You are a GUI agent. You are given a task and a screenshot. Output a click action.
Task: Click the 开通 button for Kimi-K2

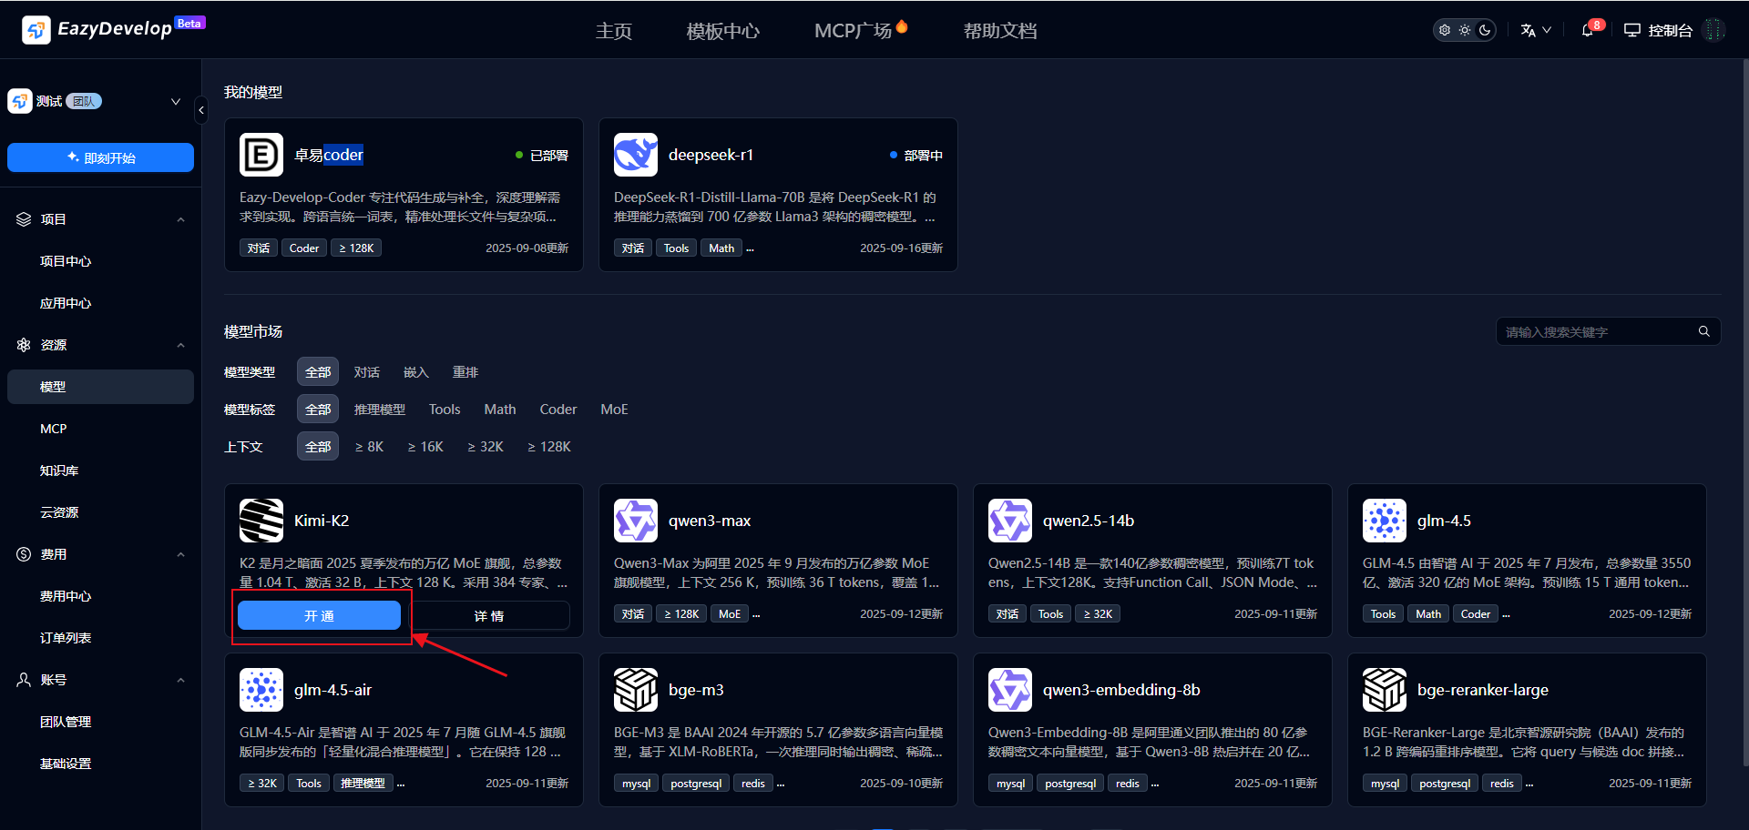pyautogui.click(x=319, y=616)
